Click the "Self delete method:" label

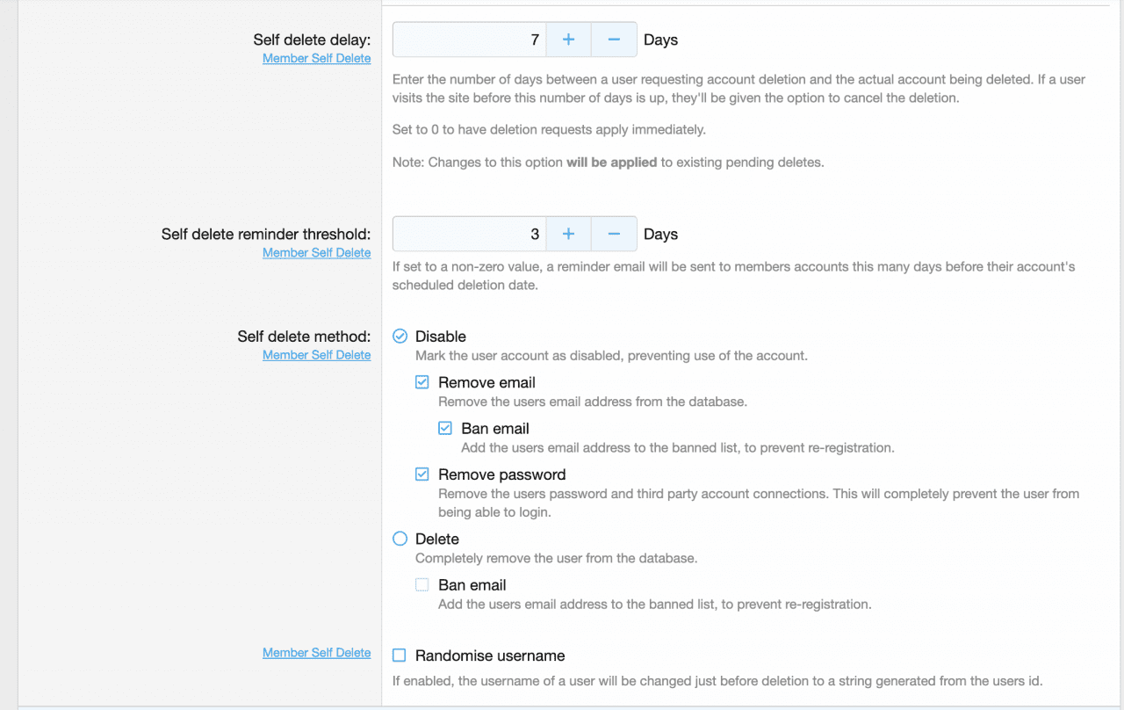tap(304, 337)
